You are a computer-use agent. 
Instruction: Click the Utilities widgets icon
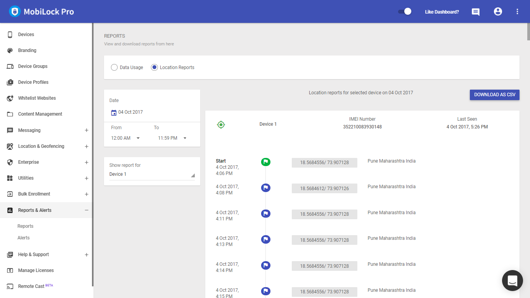[10, 178]
